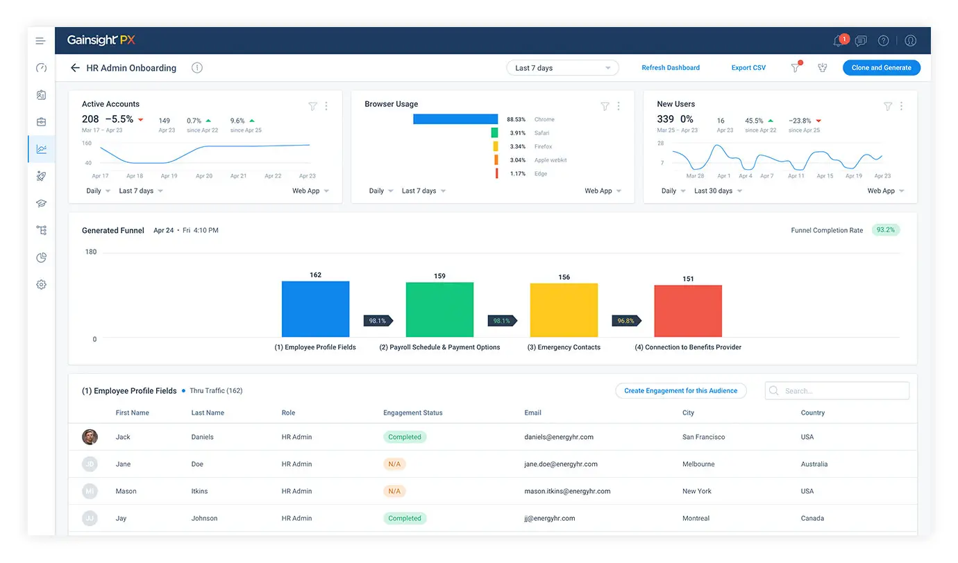Click the Export CSV link
Image resolution: width=958 pixels, height=563 pixels.
748,68
